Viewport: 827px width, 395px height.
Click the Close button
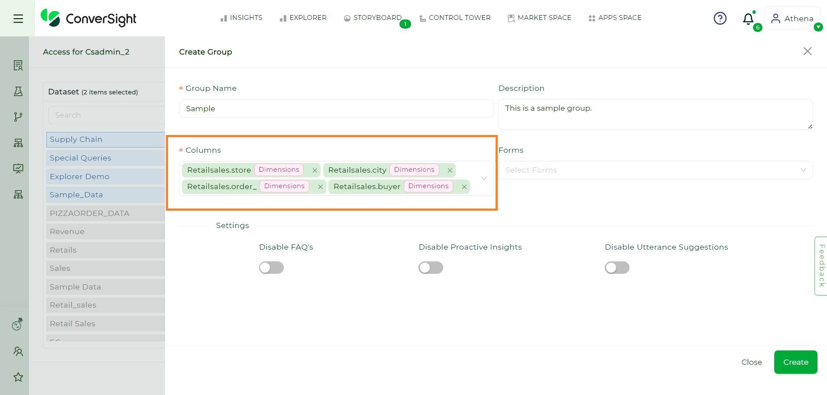coord(751,362)
